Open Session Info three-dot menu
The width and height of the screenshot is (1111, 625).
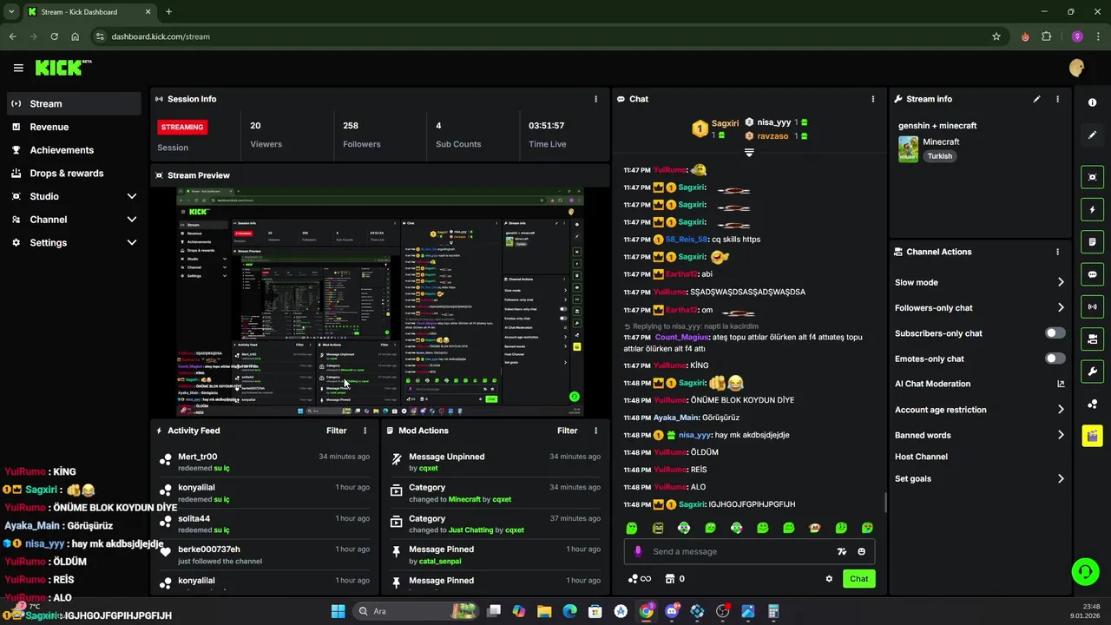[x=595, y=99]
